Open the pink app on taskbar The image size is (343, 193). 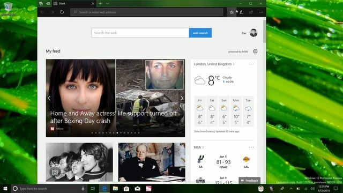(148, 188)
